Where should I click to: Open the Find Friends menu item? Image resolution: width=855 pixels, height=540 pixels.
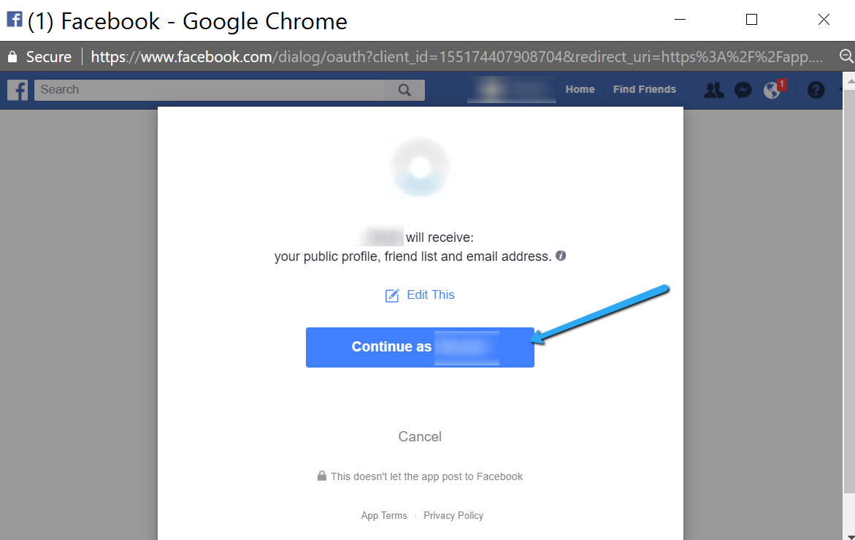pos(644,89)
